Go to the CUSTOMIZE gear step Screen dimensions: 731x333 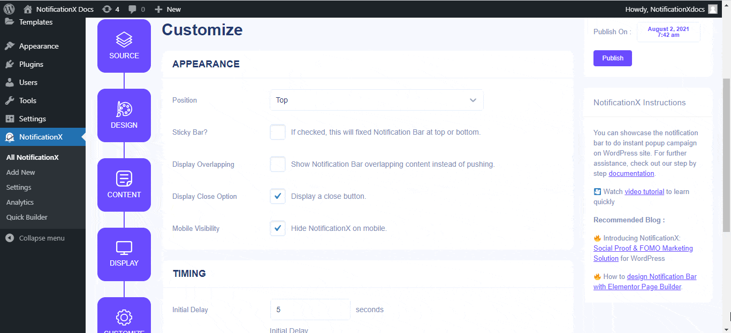(x=124, y=315)
